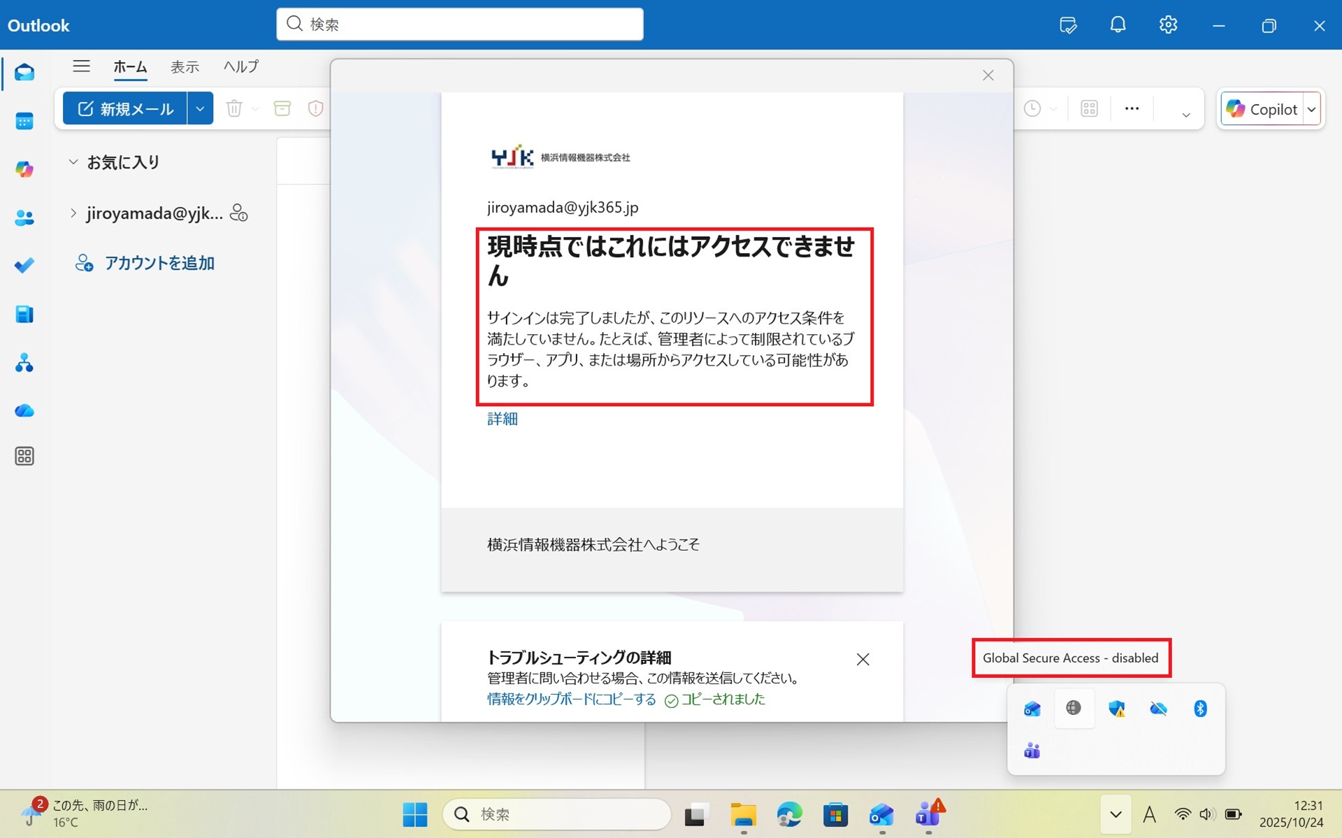
Task: Open More apps grid in sidebar
Action: point(24,456)
